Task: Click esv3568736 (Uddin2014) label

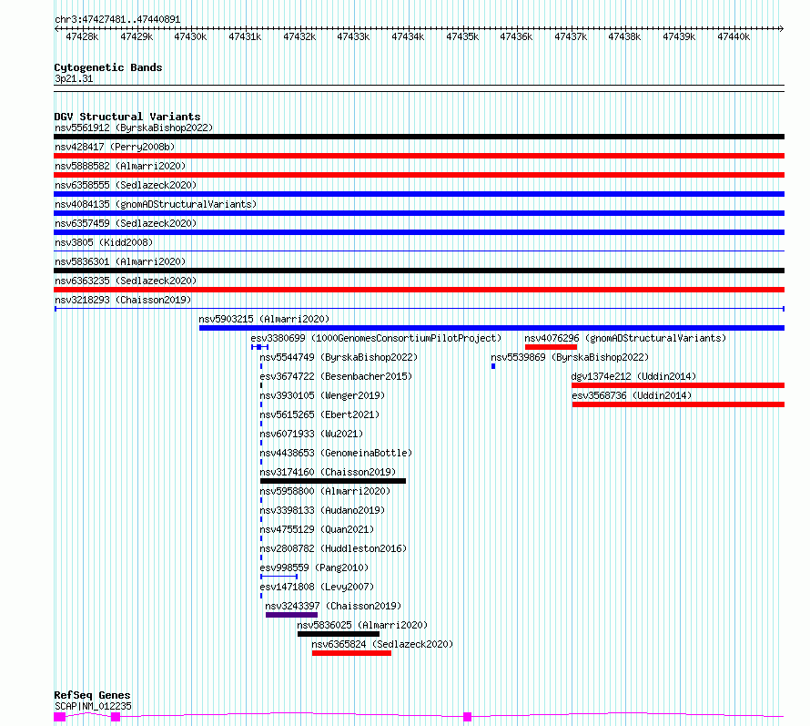Action: coord(632,395)
